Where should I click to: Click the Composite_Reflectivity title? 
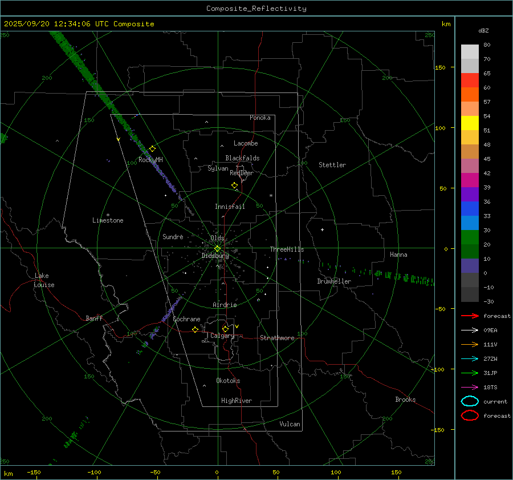(256, 9)
